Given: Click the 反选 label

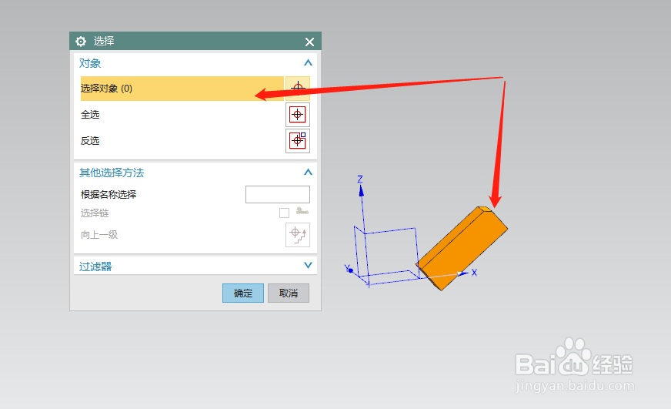Looking at the screenshot, I should pyautogui.click(x=90, y=141).
